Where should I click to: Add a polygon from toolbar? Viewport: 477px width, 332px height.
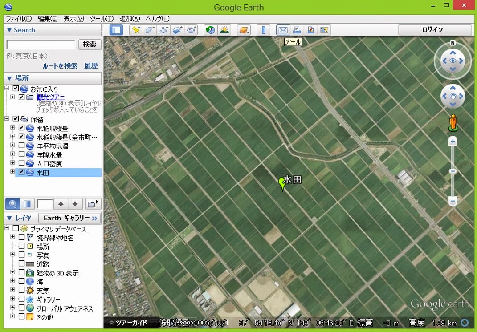point(150,30)
